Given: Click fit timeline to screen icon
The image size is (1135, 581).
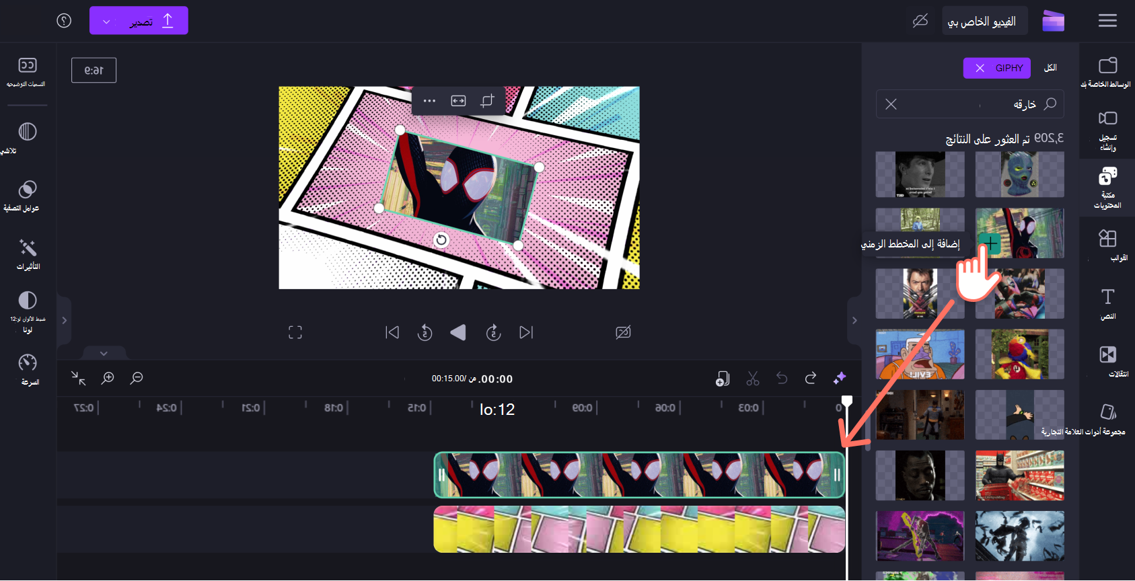Looking at the screenshot, I should 79,379.
